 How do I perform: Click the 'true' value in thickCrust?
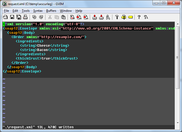[46, 58]
